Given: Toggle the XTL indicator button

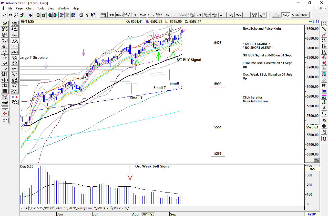Looking at the screenshot, I should pyautogui.click(x=15, y=97).
